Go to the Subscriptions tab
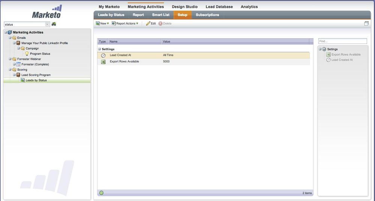Screen dimensions: 375x201 point(207,15)
